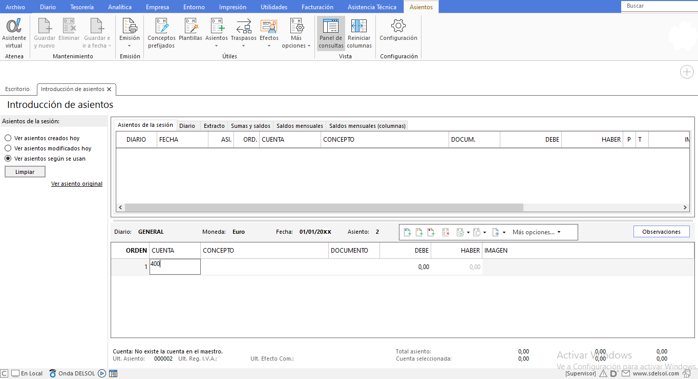Open www.sdelsol.com link in status bar

point(655,373)
